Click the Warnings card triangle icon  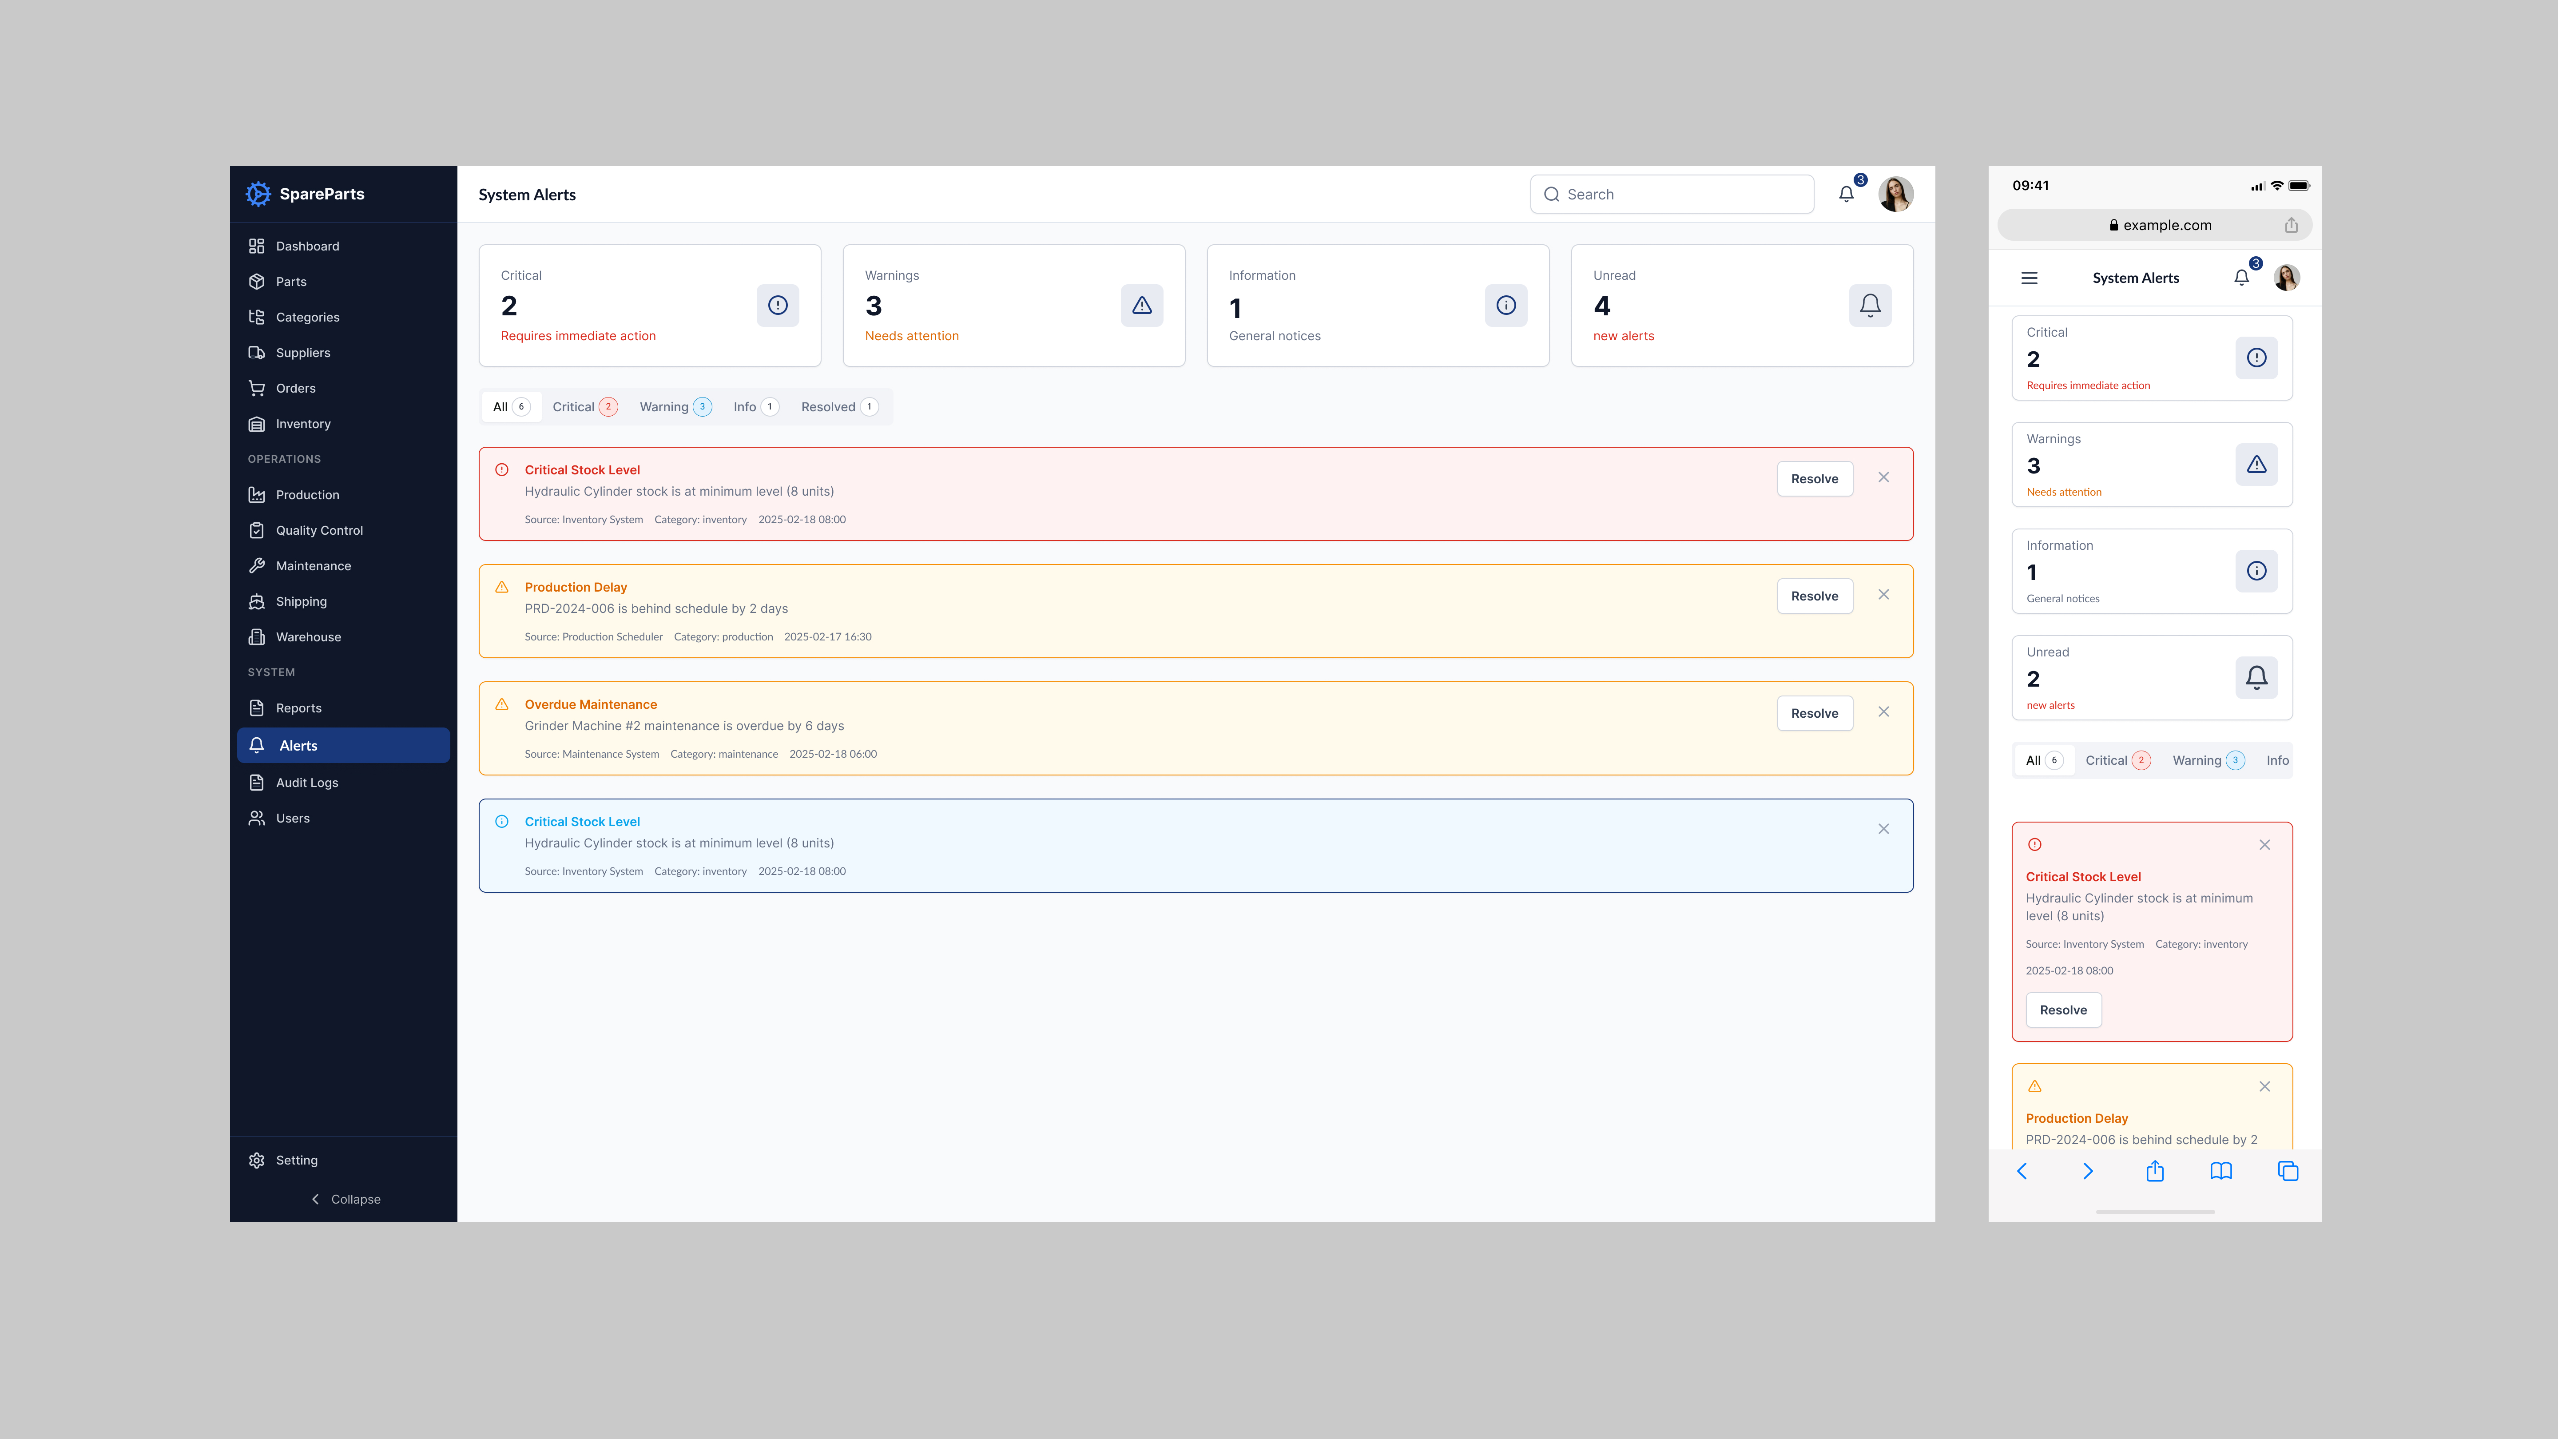(x=1142, y=305)
